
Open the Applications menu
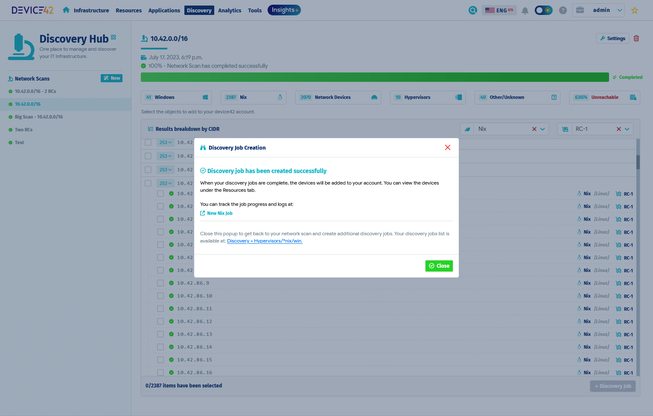[x=164, y=10]
